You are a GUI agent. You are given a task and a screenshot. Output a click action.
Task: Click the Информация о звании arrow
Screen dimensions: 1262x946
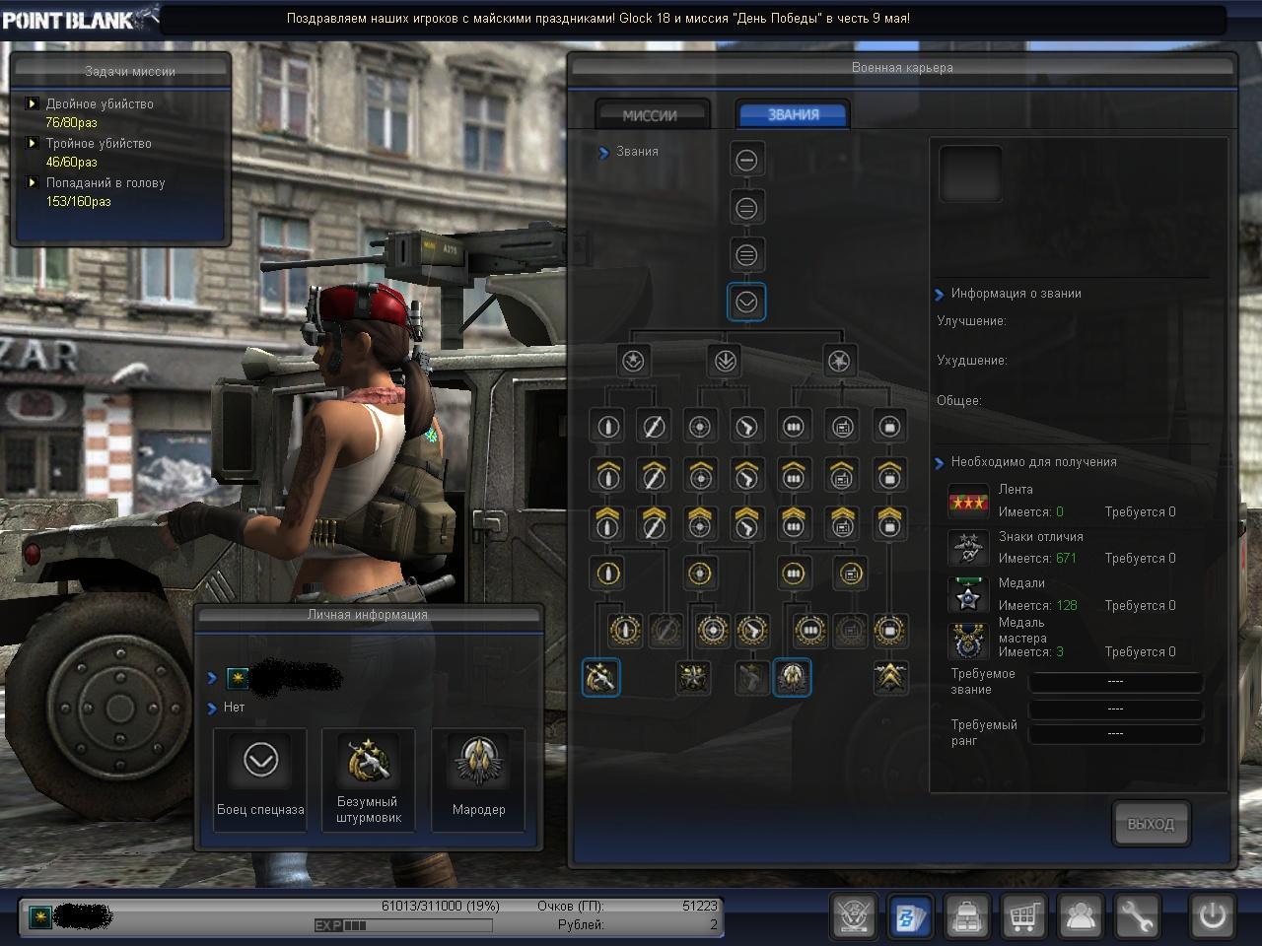point(940,294)
